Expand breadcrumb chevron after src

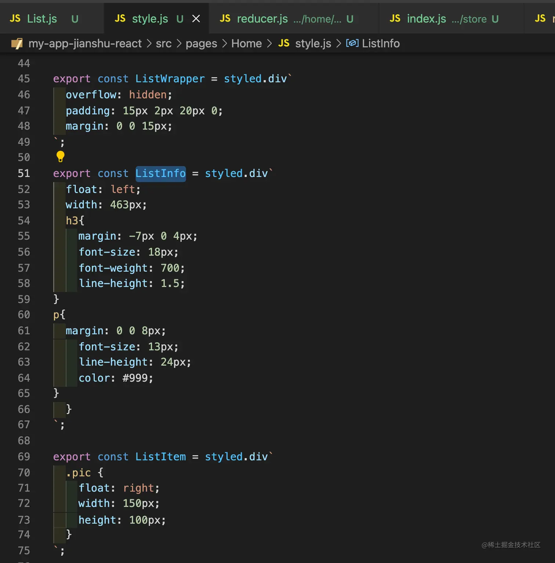(x=179, y=43)
